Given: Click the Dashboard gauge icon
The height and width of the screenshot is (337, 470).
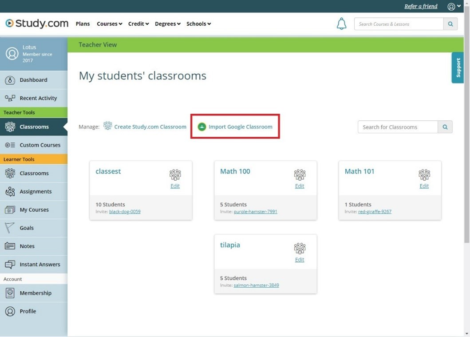Looking at the screenshot, I should (x=10, y=80).
